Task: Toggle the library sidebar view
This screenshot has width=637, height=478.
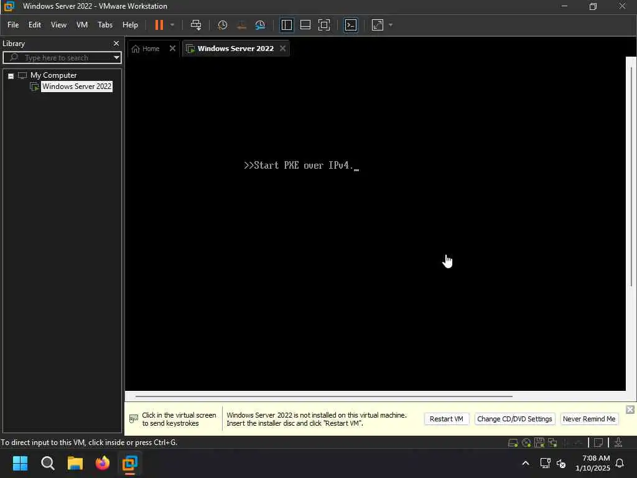Action: coord(286,25)
